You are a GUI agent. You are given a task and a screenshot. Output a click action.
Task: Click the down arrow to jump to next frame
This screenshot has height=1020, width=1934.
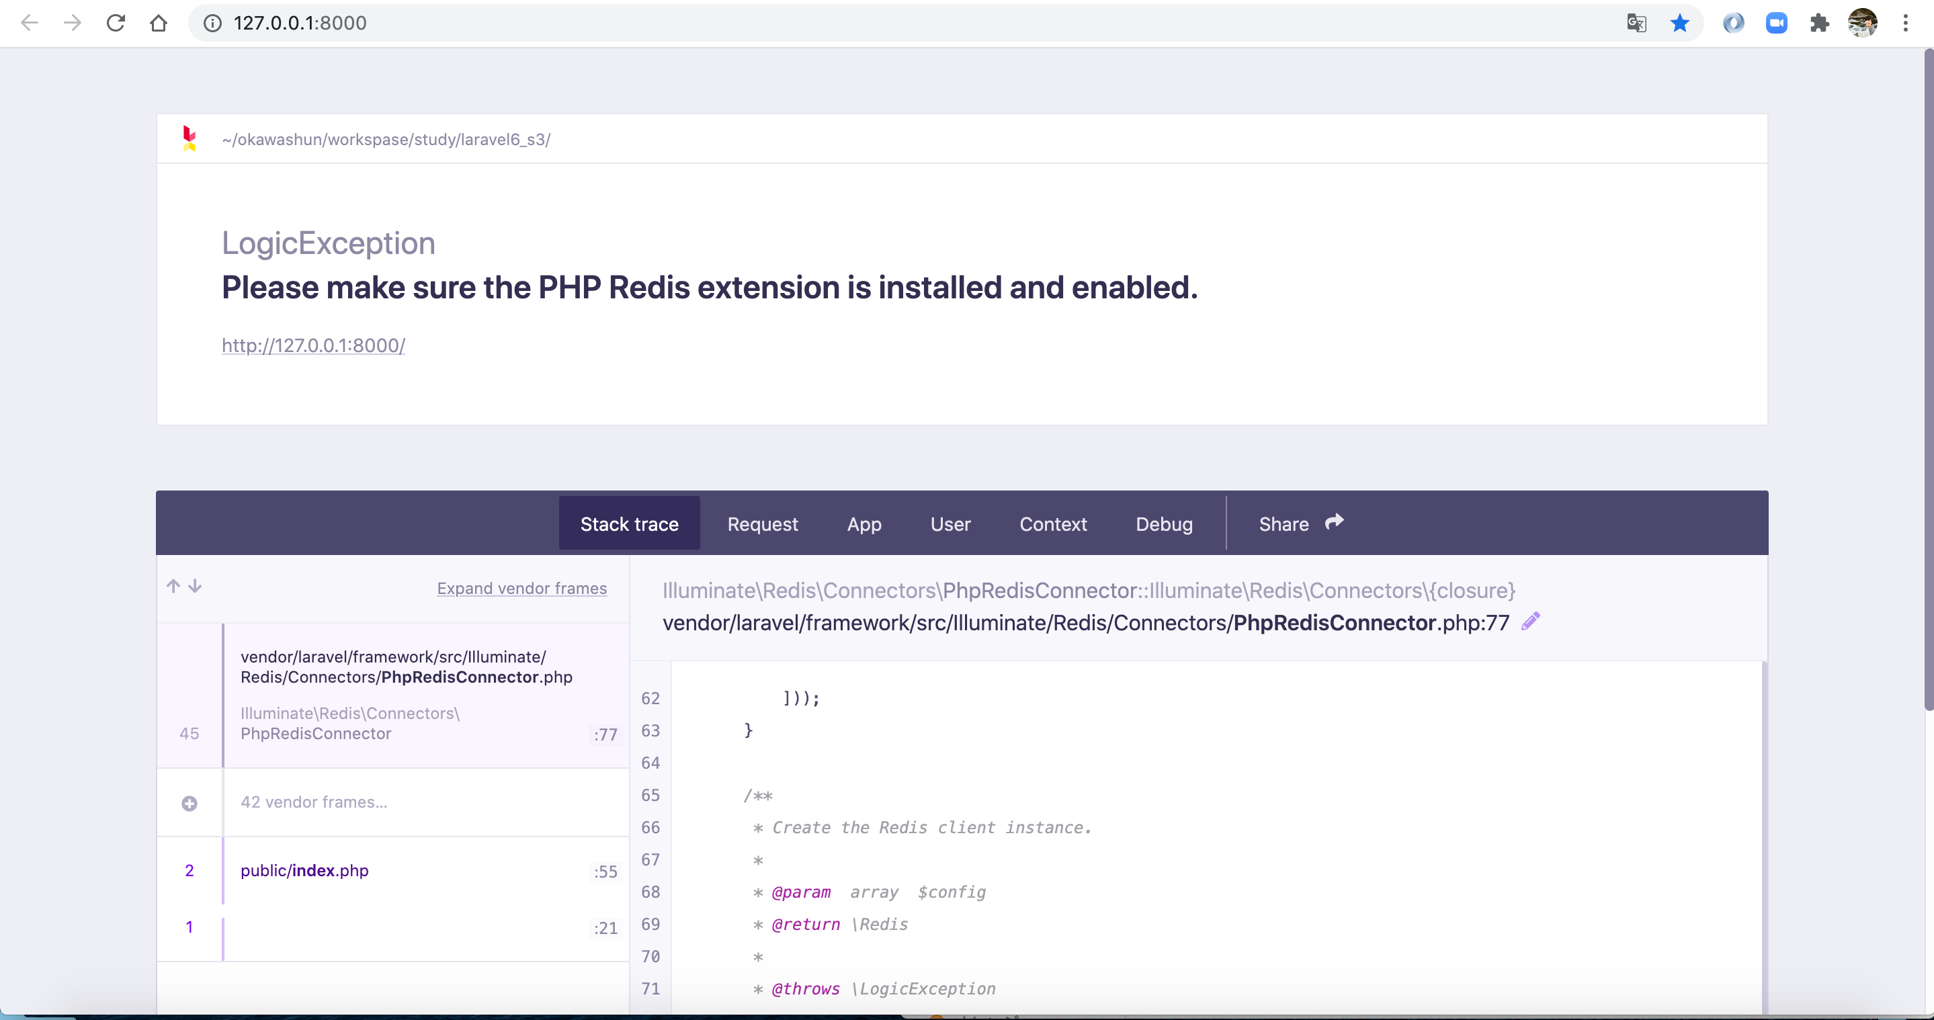pos(195,586)
